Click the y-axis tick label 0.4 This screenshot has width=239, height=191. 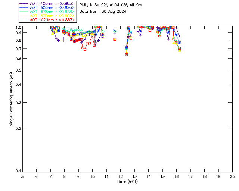click(x=18, y=84)
